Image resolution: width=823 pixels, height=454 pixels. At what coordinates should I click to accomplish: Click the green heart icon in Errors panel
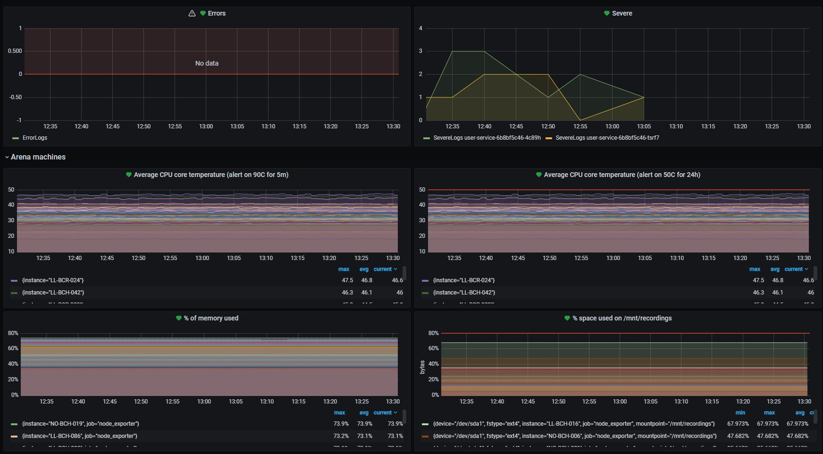coord(203,13)
